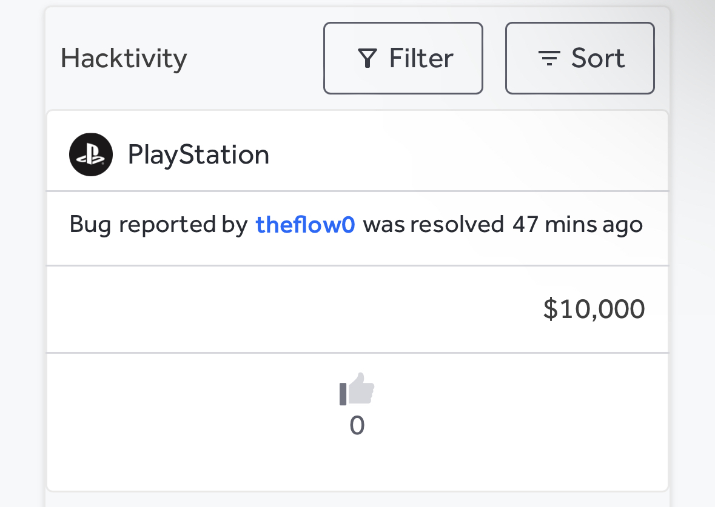
Task: Click the 'Bug reported by' text
Action: [x=158, y=225]
